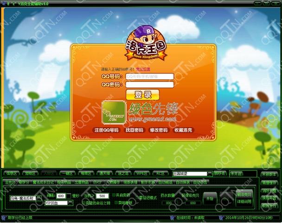The height and width of the screenshot is (223, 282).
Task: Click the 详细说明 details button
Action: pos(244,201)
